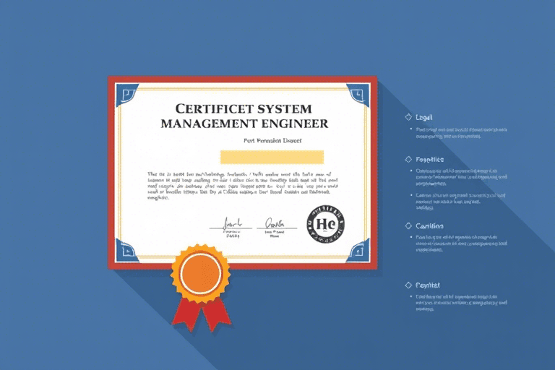The width and height of the screenshot is (555, 370).
Task: Click the second signature beside the seal
Action: [275, 225]
